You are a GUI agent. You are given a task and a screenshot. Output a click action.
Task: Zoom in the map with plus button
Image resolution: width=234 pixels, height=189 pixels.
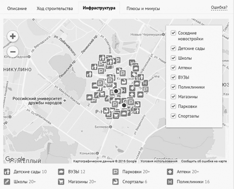point(12,37)
